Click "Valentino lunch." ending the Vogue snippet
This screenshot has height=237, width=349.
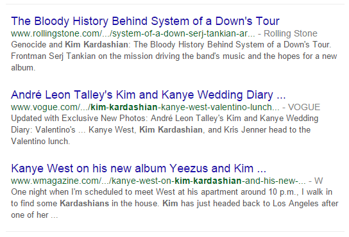click(40, 141)
